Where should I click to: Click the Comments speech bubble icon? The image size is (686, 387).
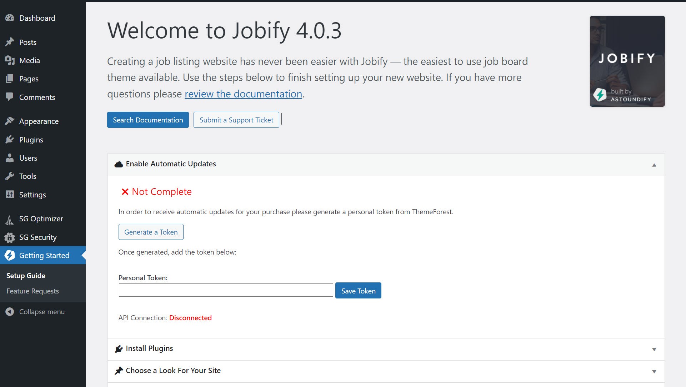[x=10, y=97]
